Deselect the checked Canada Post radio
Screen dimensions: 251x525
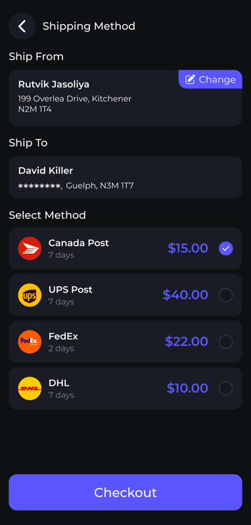226,249
